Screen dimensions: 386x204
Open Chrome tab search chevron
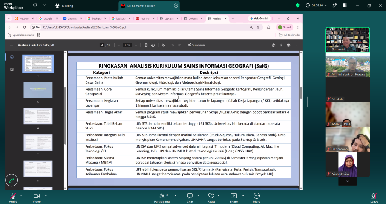point(9,18)
